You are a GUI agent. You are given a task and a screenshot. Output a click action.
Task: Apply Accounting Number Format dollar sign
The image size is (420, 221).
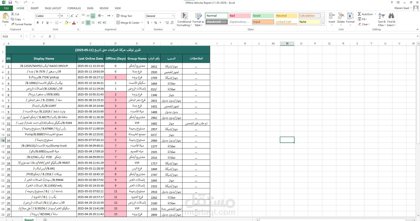[x=148, y=23]
